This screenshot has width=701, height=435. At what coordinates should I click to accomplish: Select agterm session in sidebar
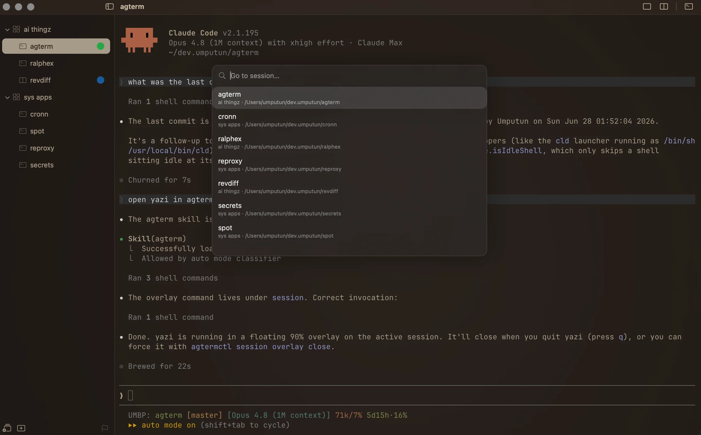tap(56, 46)
